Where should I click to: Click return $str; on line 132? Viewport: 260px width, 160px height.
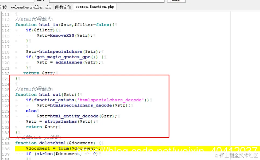[x=42, y=127]
